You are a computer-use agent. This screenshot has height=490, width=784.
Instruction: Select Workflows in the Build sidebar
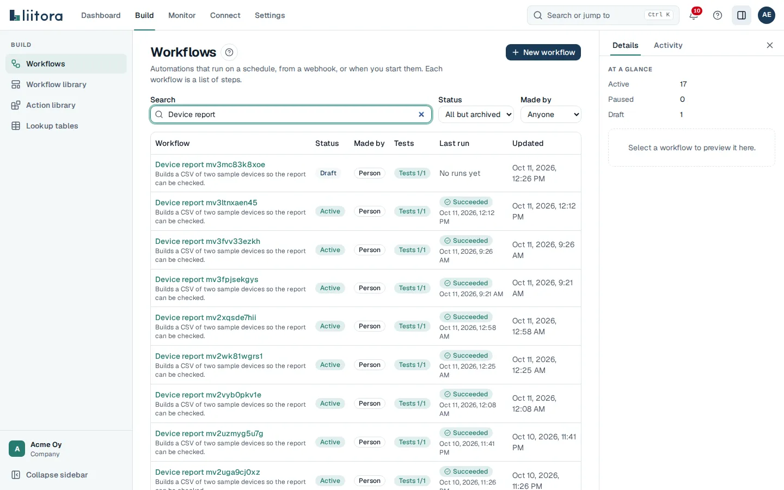coord(66,64)
